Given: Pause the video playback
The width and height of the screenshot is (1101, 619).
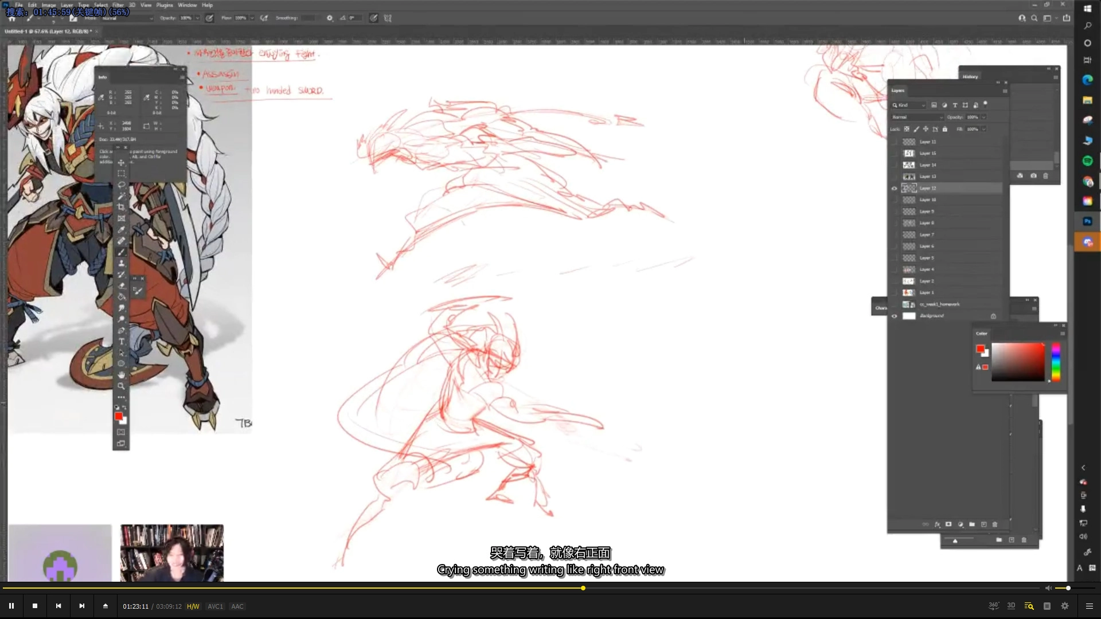Looking at the screenshot, I should (x=11, y=606).
